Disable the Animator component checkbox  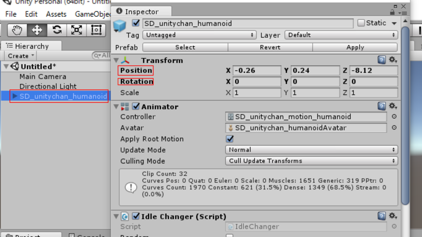point(136,106)
